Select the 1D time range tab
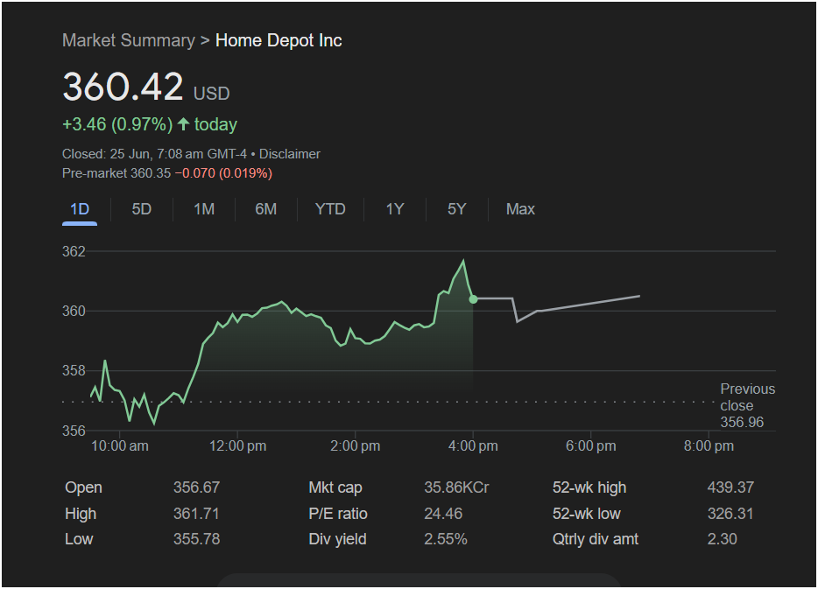The image size is (818, 589). [80, 209]
